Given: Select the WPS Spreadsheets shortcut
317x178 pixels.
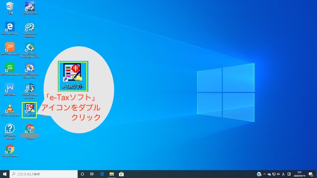Looking at the screenshot, I should pyautogui.click(x=10, y=69).
